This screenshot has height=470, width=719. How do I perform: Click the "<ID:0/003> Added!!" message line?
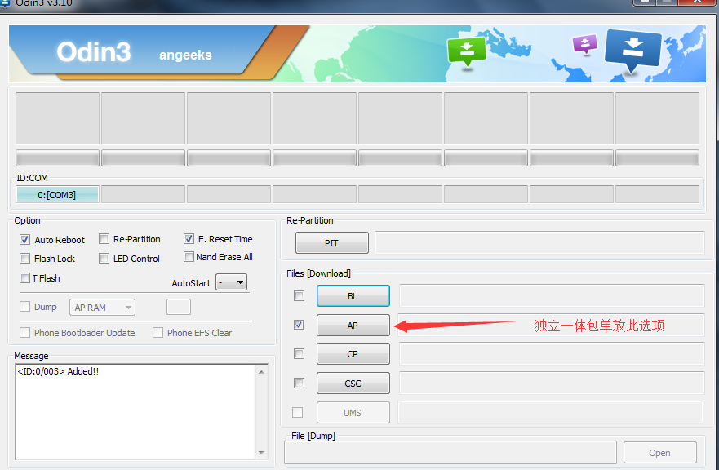point(58,371)
